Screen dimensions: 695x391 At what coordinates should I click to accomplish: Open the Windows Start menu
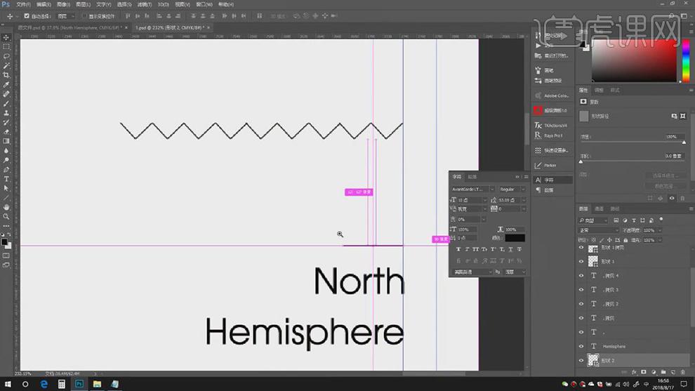click(8, 384)
